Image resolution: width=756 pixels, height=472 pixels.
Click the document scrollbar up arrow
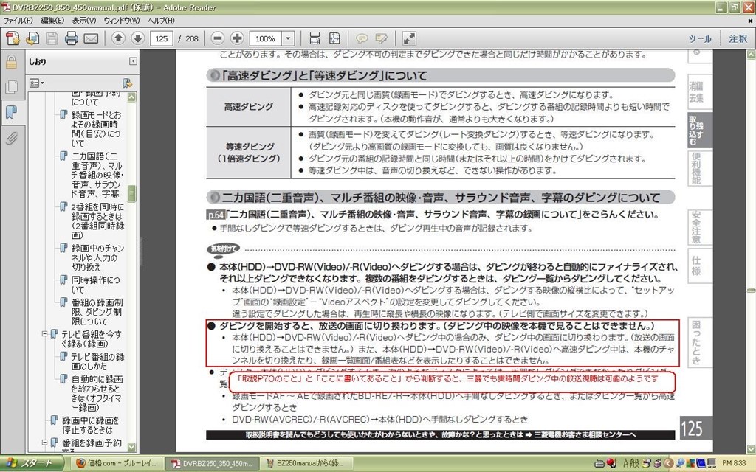click(751, 55)
